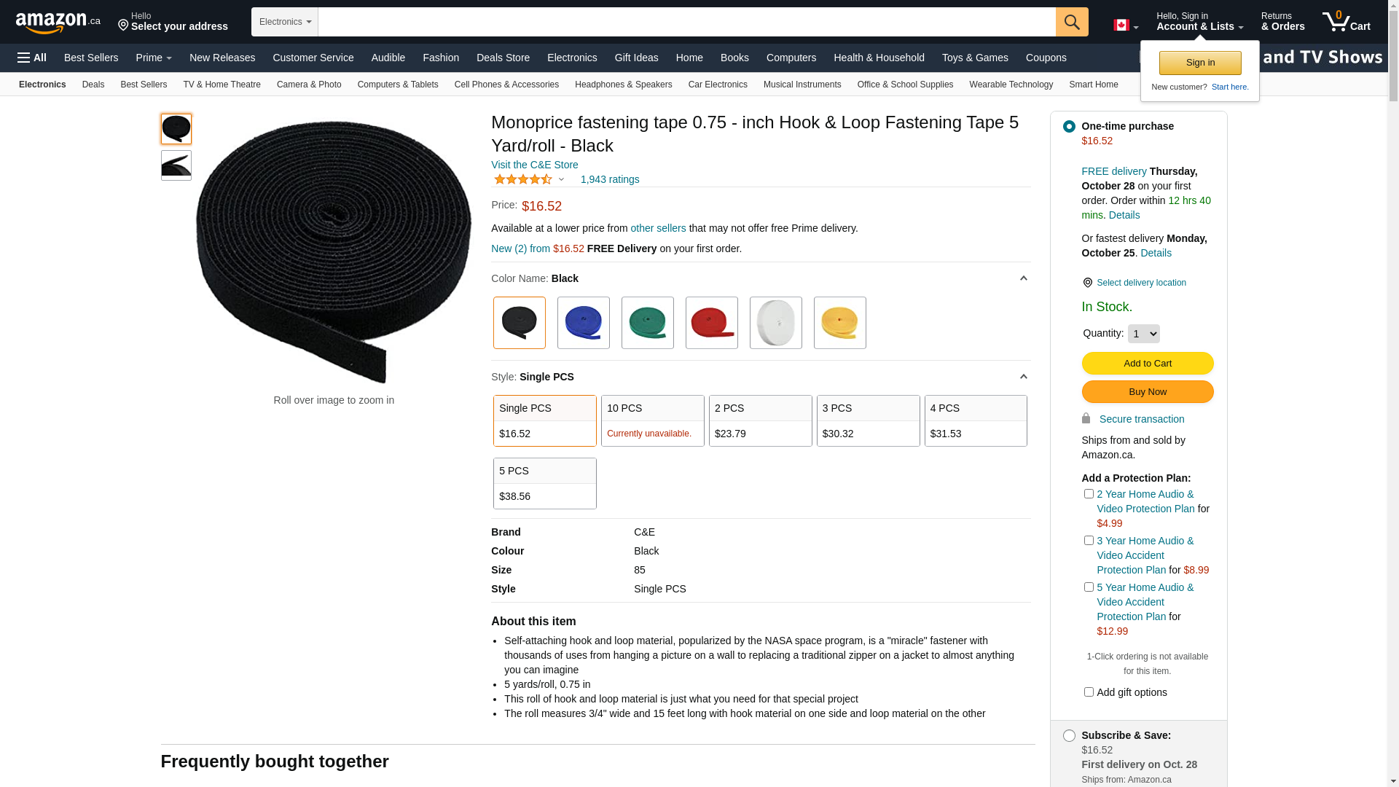Click the Add to Cart button
Screen dimensions: 1399x787
point(1147,364)
